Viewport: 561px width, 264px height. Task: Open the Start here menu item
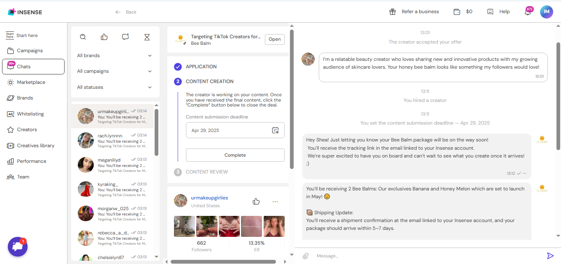coord(33,35)
